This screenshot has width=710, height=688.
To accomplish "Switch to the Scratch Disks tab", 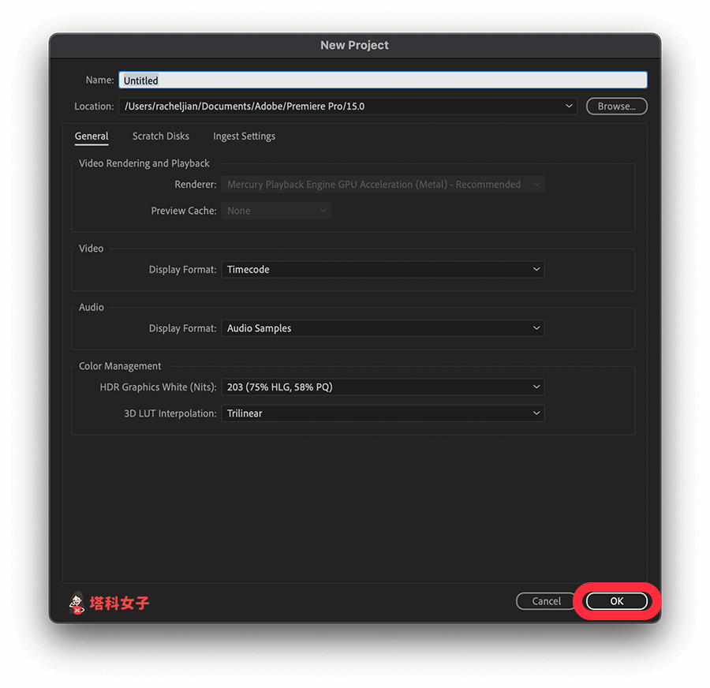I will point(160,136).
